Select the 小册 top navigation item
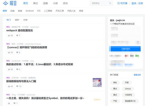This screenshot has width=145, height=106. pyautogui.click(x=55, y=3)
